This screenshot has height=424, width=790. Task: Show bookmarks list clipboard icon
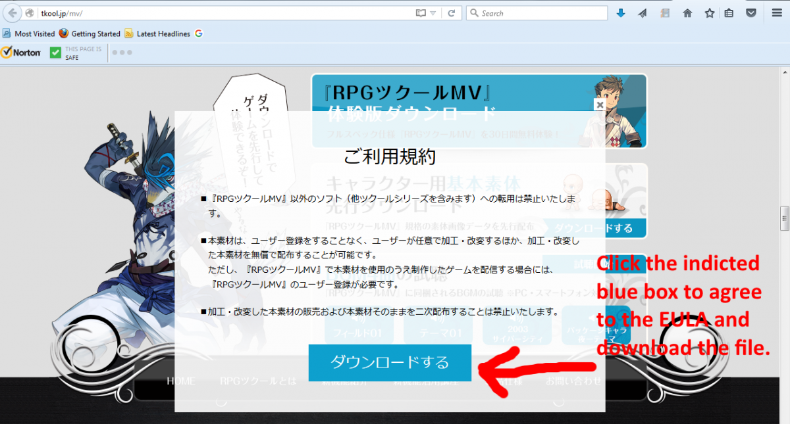point(729,13)
